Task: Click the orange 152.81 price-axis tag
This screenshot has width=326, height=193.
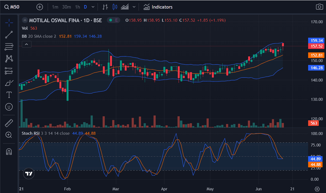Action: click(x=317, y=55)
